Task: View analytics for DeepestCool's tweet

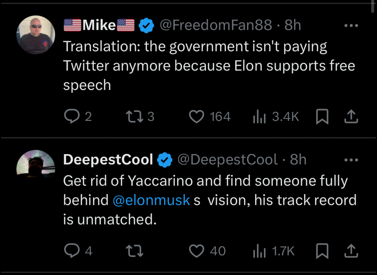Action: click(x=259, y=251)
